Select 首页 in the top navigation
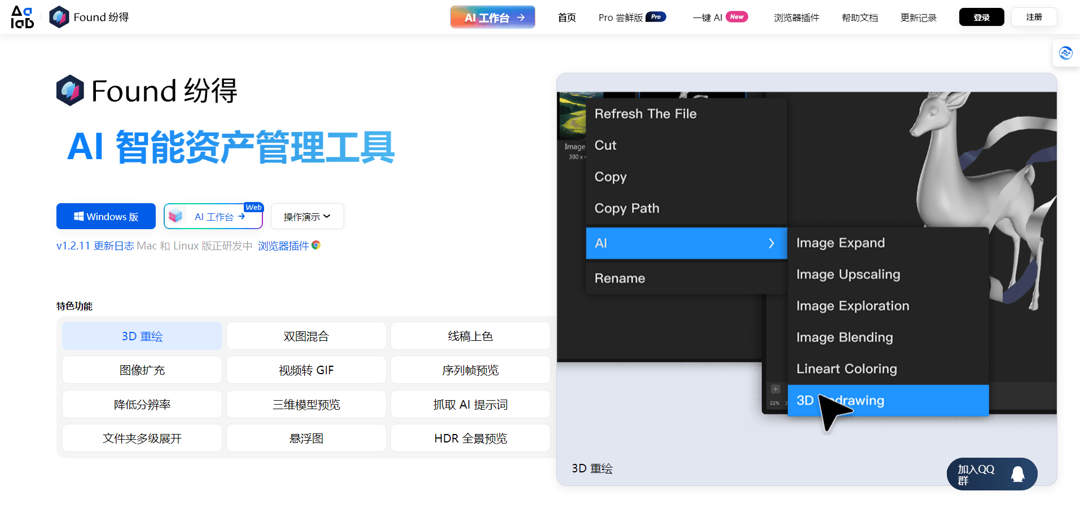The image size is (1080, 513). [x=567, y=17]
